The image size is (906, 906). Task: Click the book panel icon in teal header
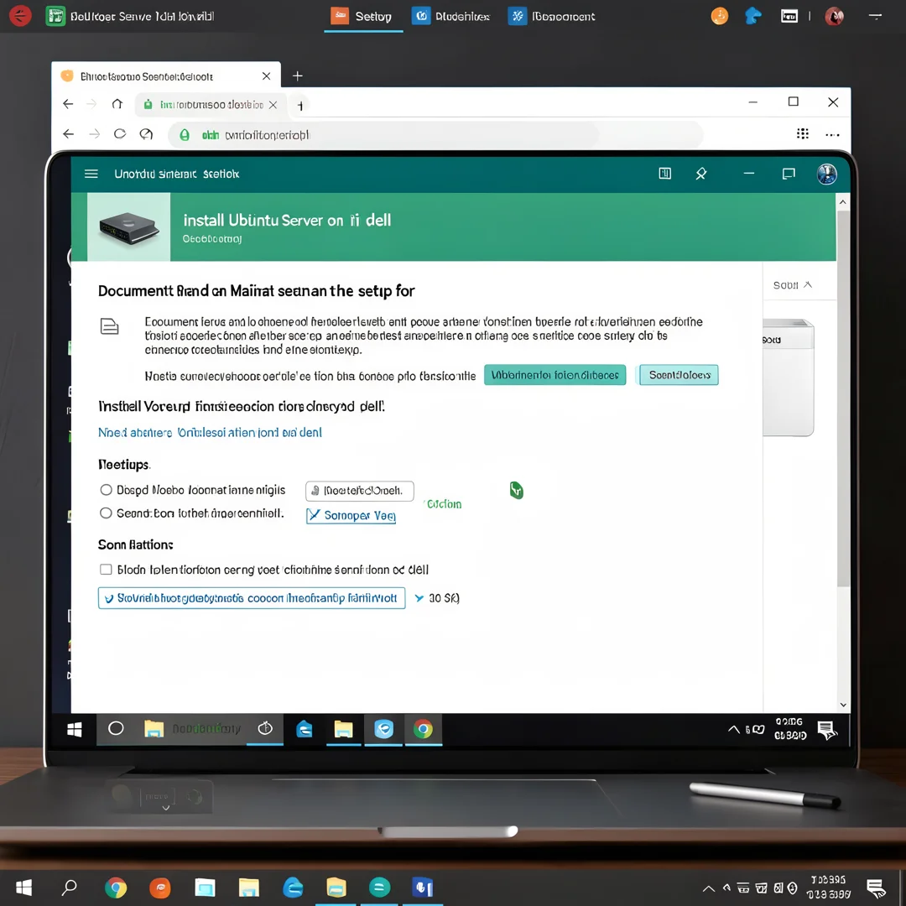click(x=665, y=174)
